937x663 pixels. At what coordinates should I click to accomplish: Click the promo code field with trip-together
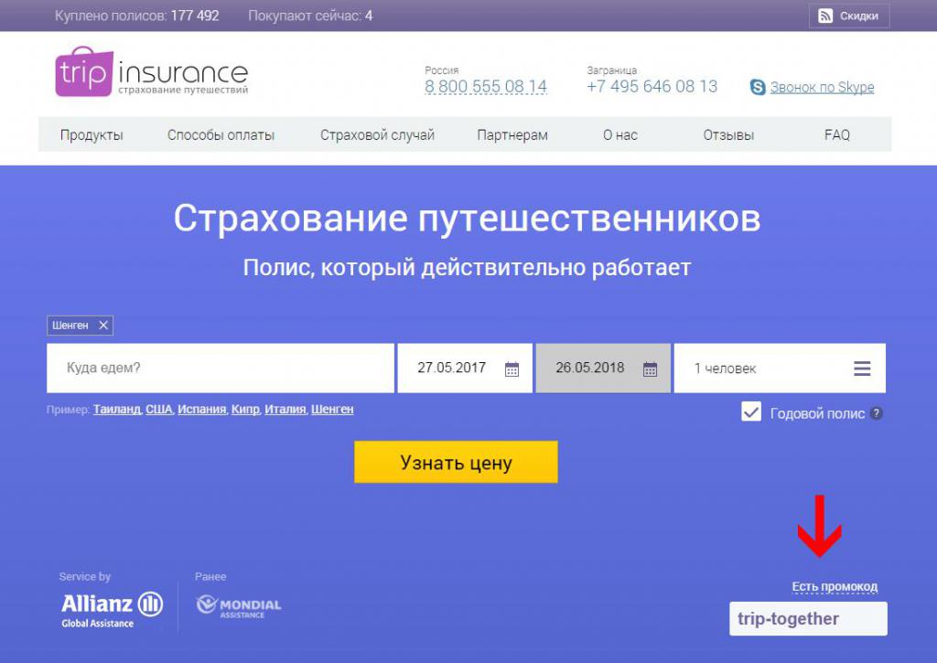808,619
